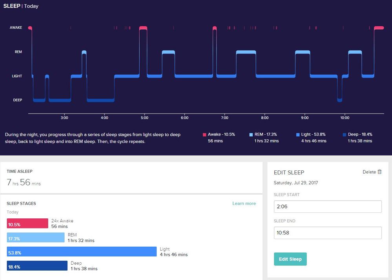The image size is (392, 280).
Task: Click the 6:00 time axis tick
Action: pyautogui.click(x=184, y=117)
